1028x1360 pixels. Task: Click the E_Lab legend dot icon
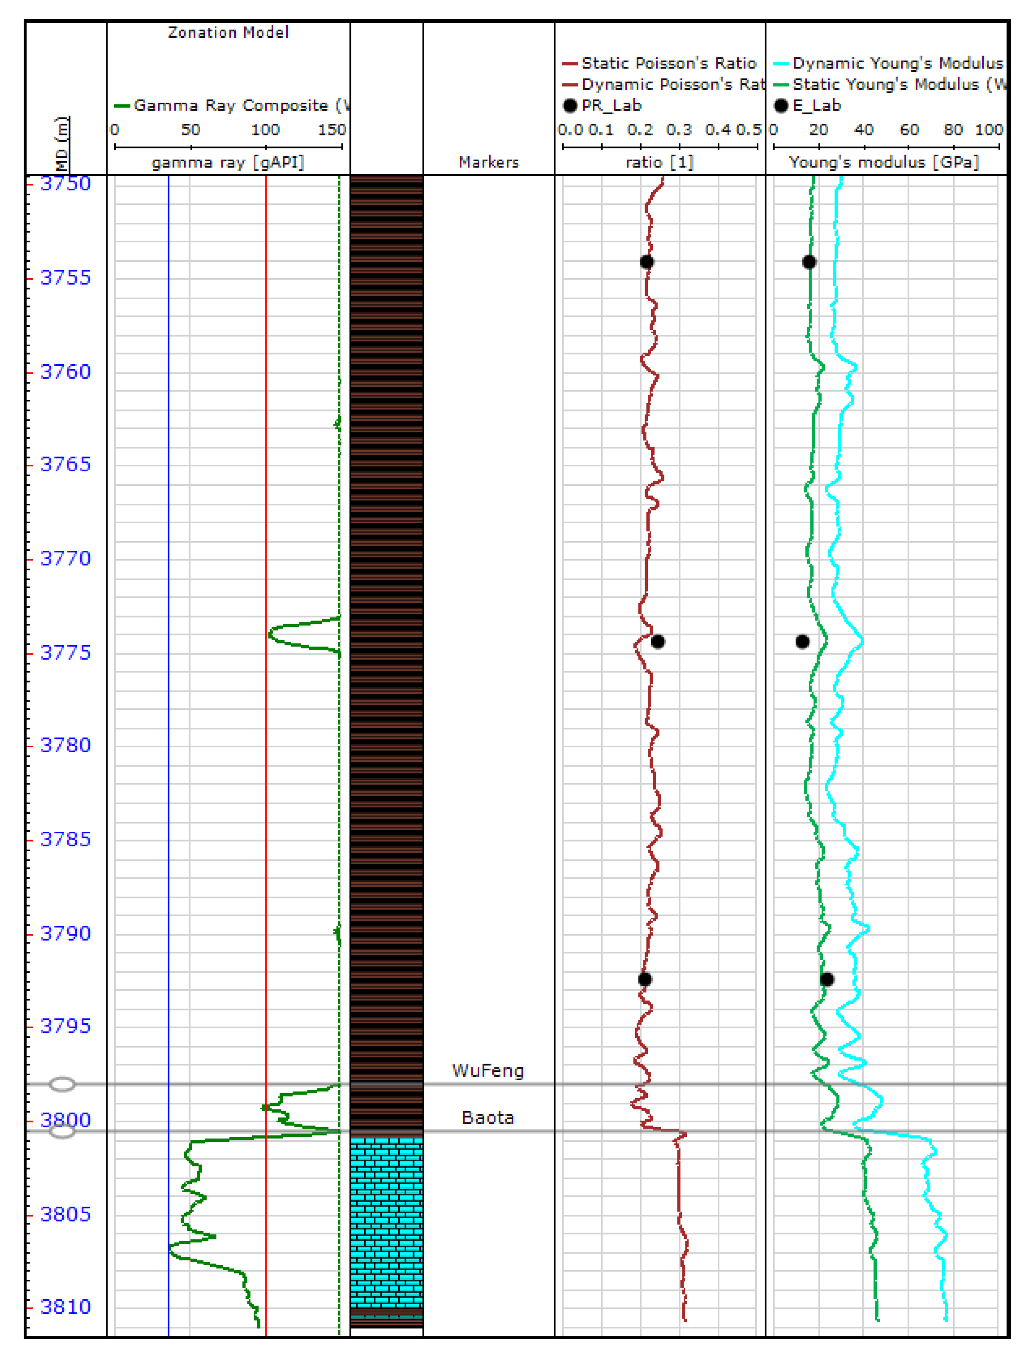(x=780, y=106)
